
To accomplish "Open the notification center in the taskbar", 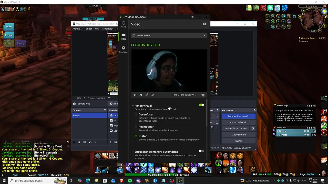I will (x=323, y=181).
